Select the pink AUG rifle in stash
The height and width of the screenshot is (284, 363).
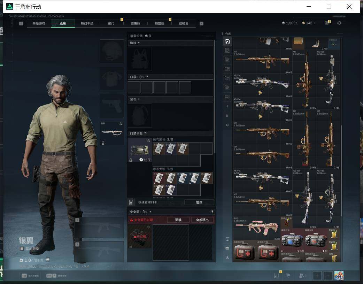click(x=257, y=228)
